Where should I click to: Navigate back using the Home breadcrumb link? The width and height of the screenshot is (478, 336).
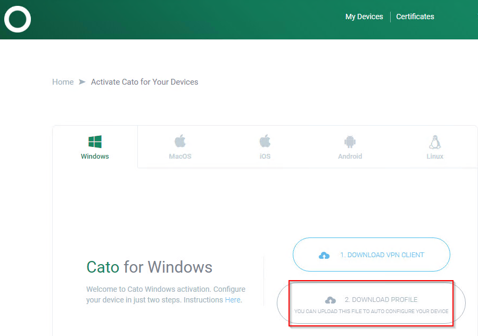click(x=63, y=82)
